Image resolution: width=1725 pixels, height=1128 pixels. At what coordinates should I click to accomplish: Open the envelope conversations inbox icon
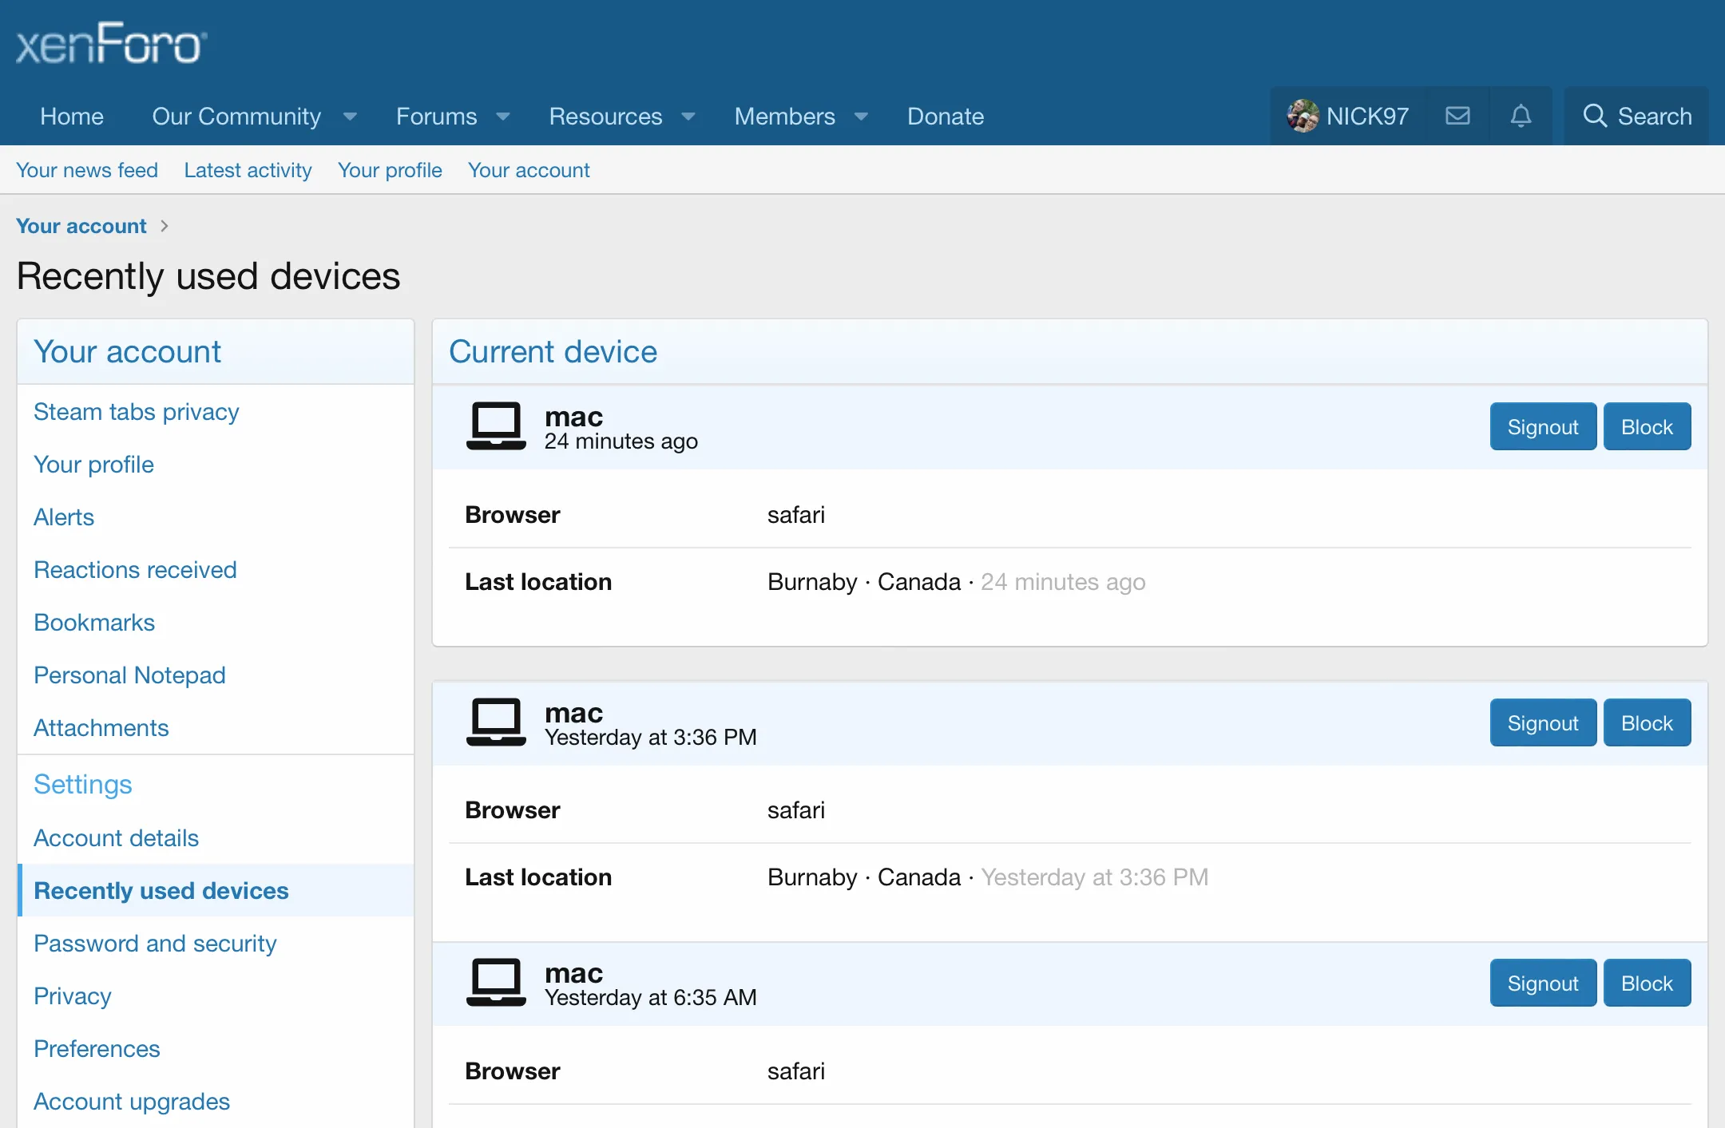tap(1457, 117)
